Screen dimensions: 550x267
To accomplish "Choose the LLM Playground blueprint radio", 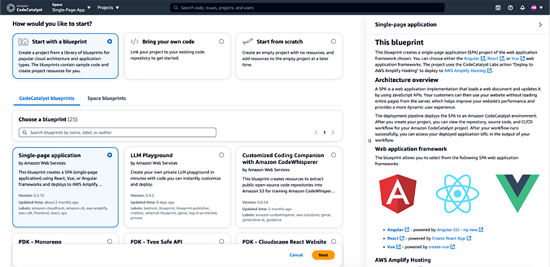I will (222, 155).
